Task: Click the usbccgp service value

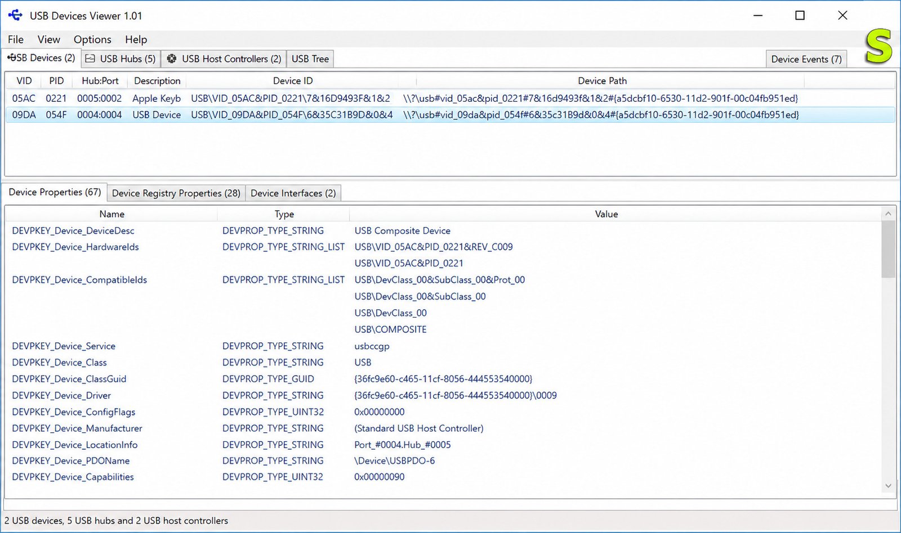Action: [372, 346]
